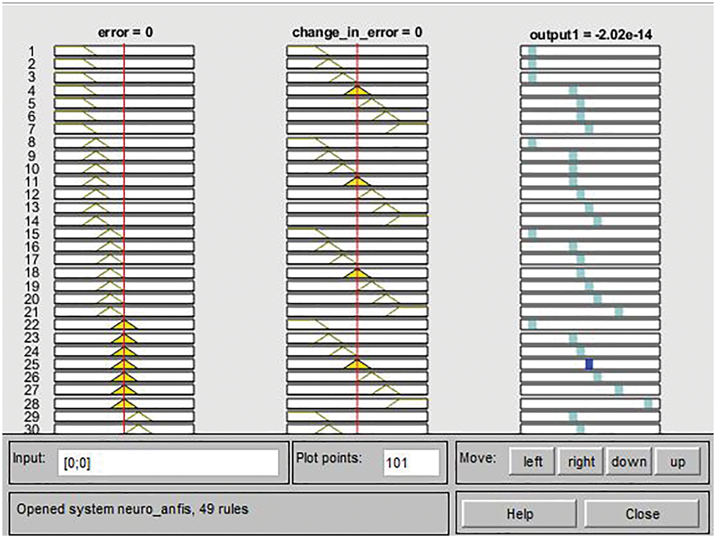The width and height of the screenshot is (716, 538).
Task: Select the rule number 1 label
Action: coord(31,51)
